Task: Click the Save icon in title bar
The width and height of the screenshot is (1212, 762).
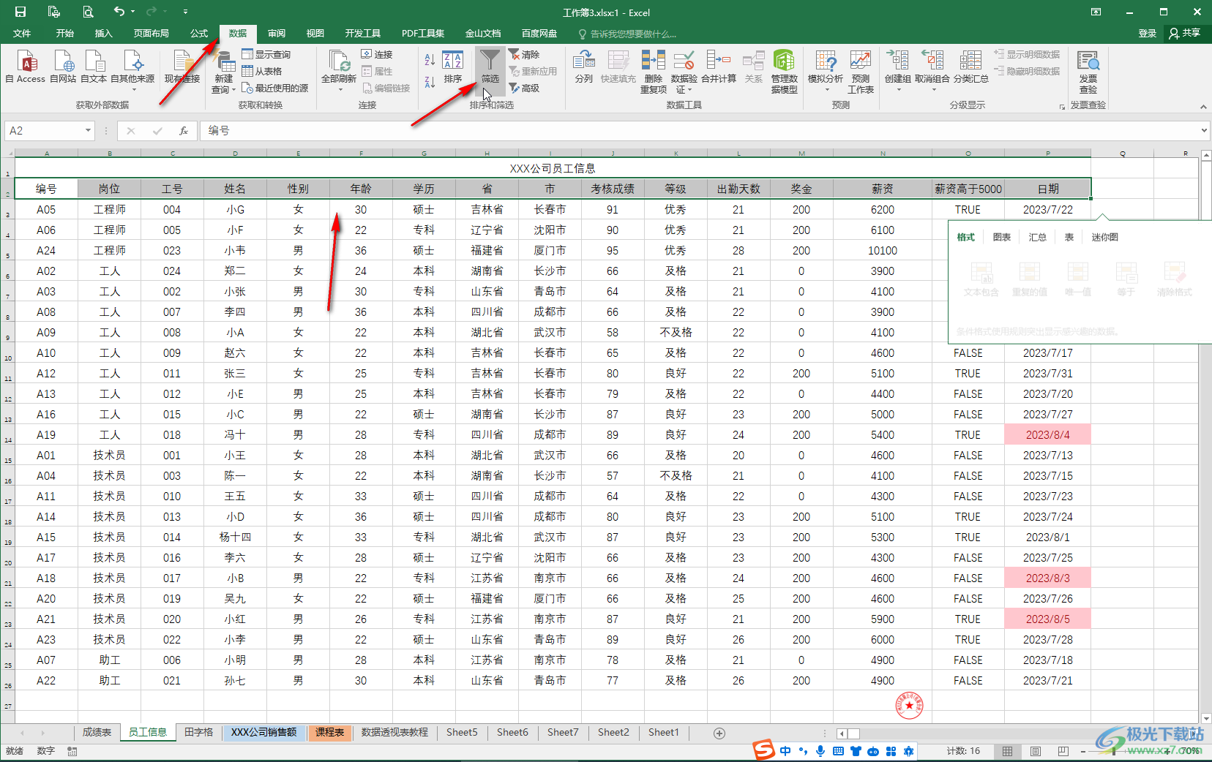Action: pos(20,12)
